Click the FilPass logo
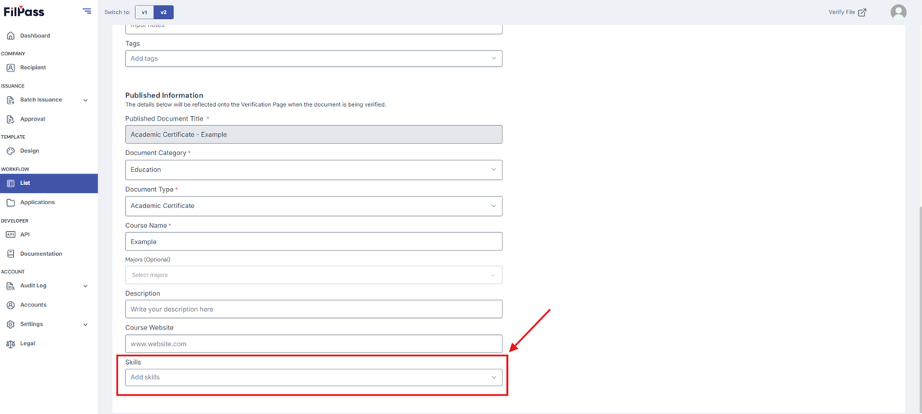Image resolution: width=922 pixels, height=414 pixels. click(x=23, y=12)
